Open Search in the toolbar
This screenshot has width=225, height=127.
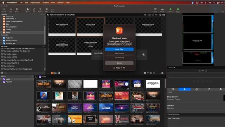pyautogui.click(x=4, y=10)
